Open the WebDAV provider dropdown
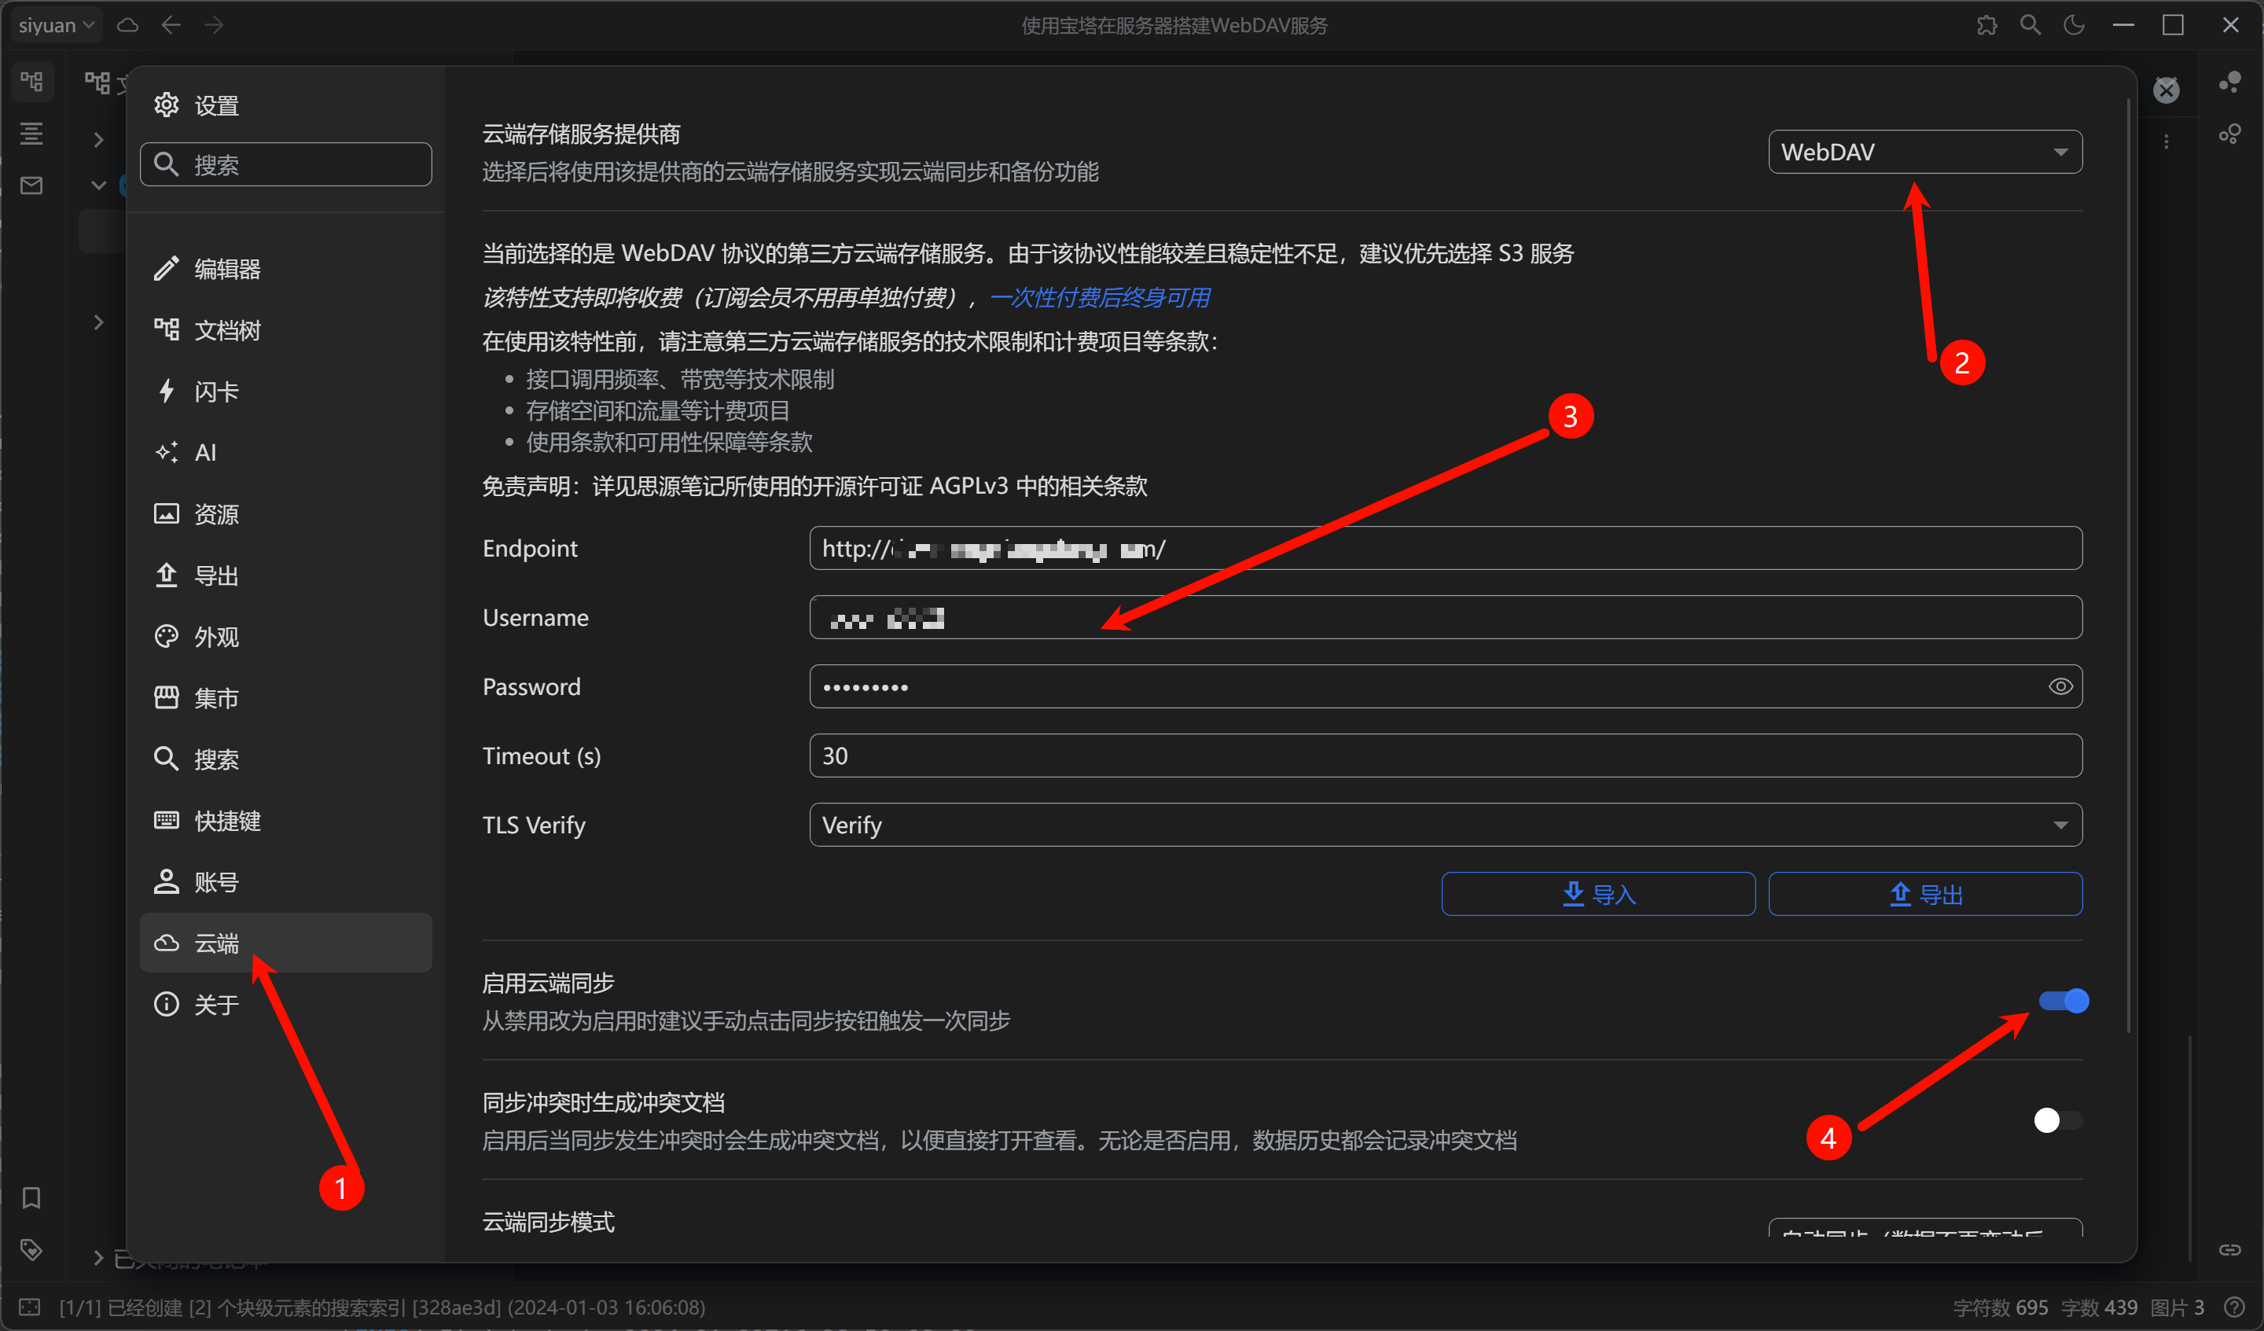This screenshot has width=2264, height=1331. [1924, 152]
